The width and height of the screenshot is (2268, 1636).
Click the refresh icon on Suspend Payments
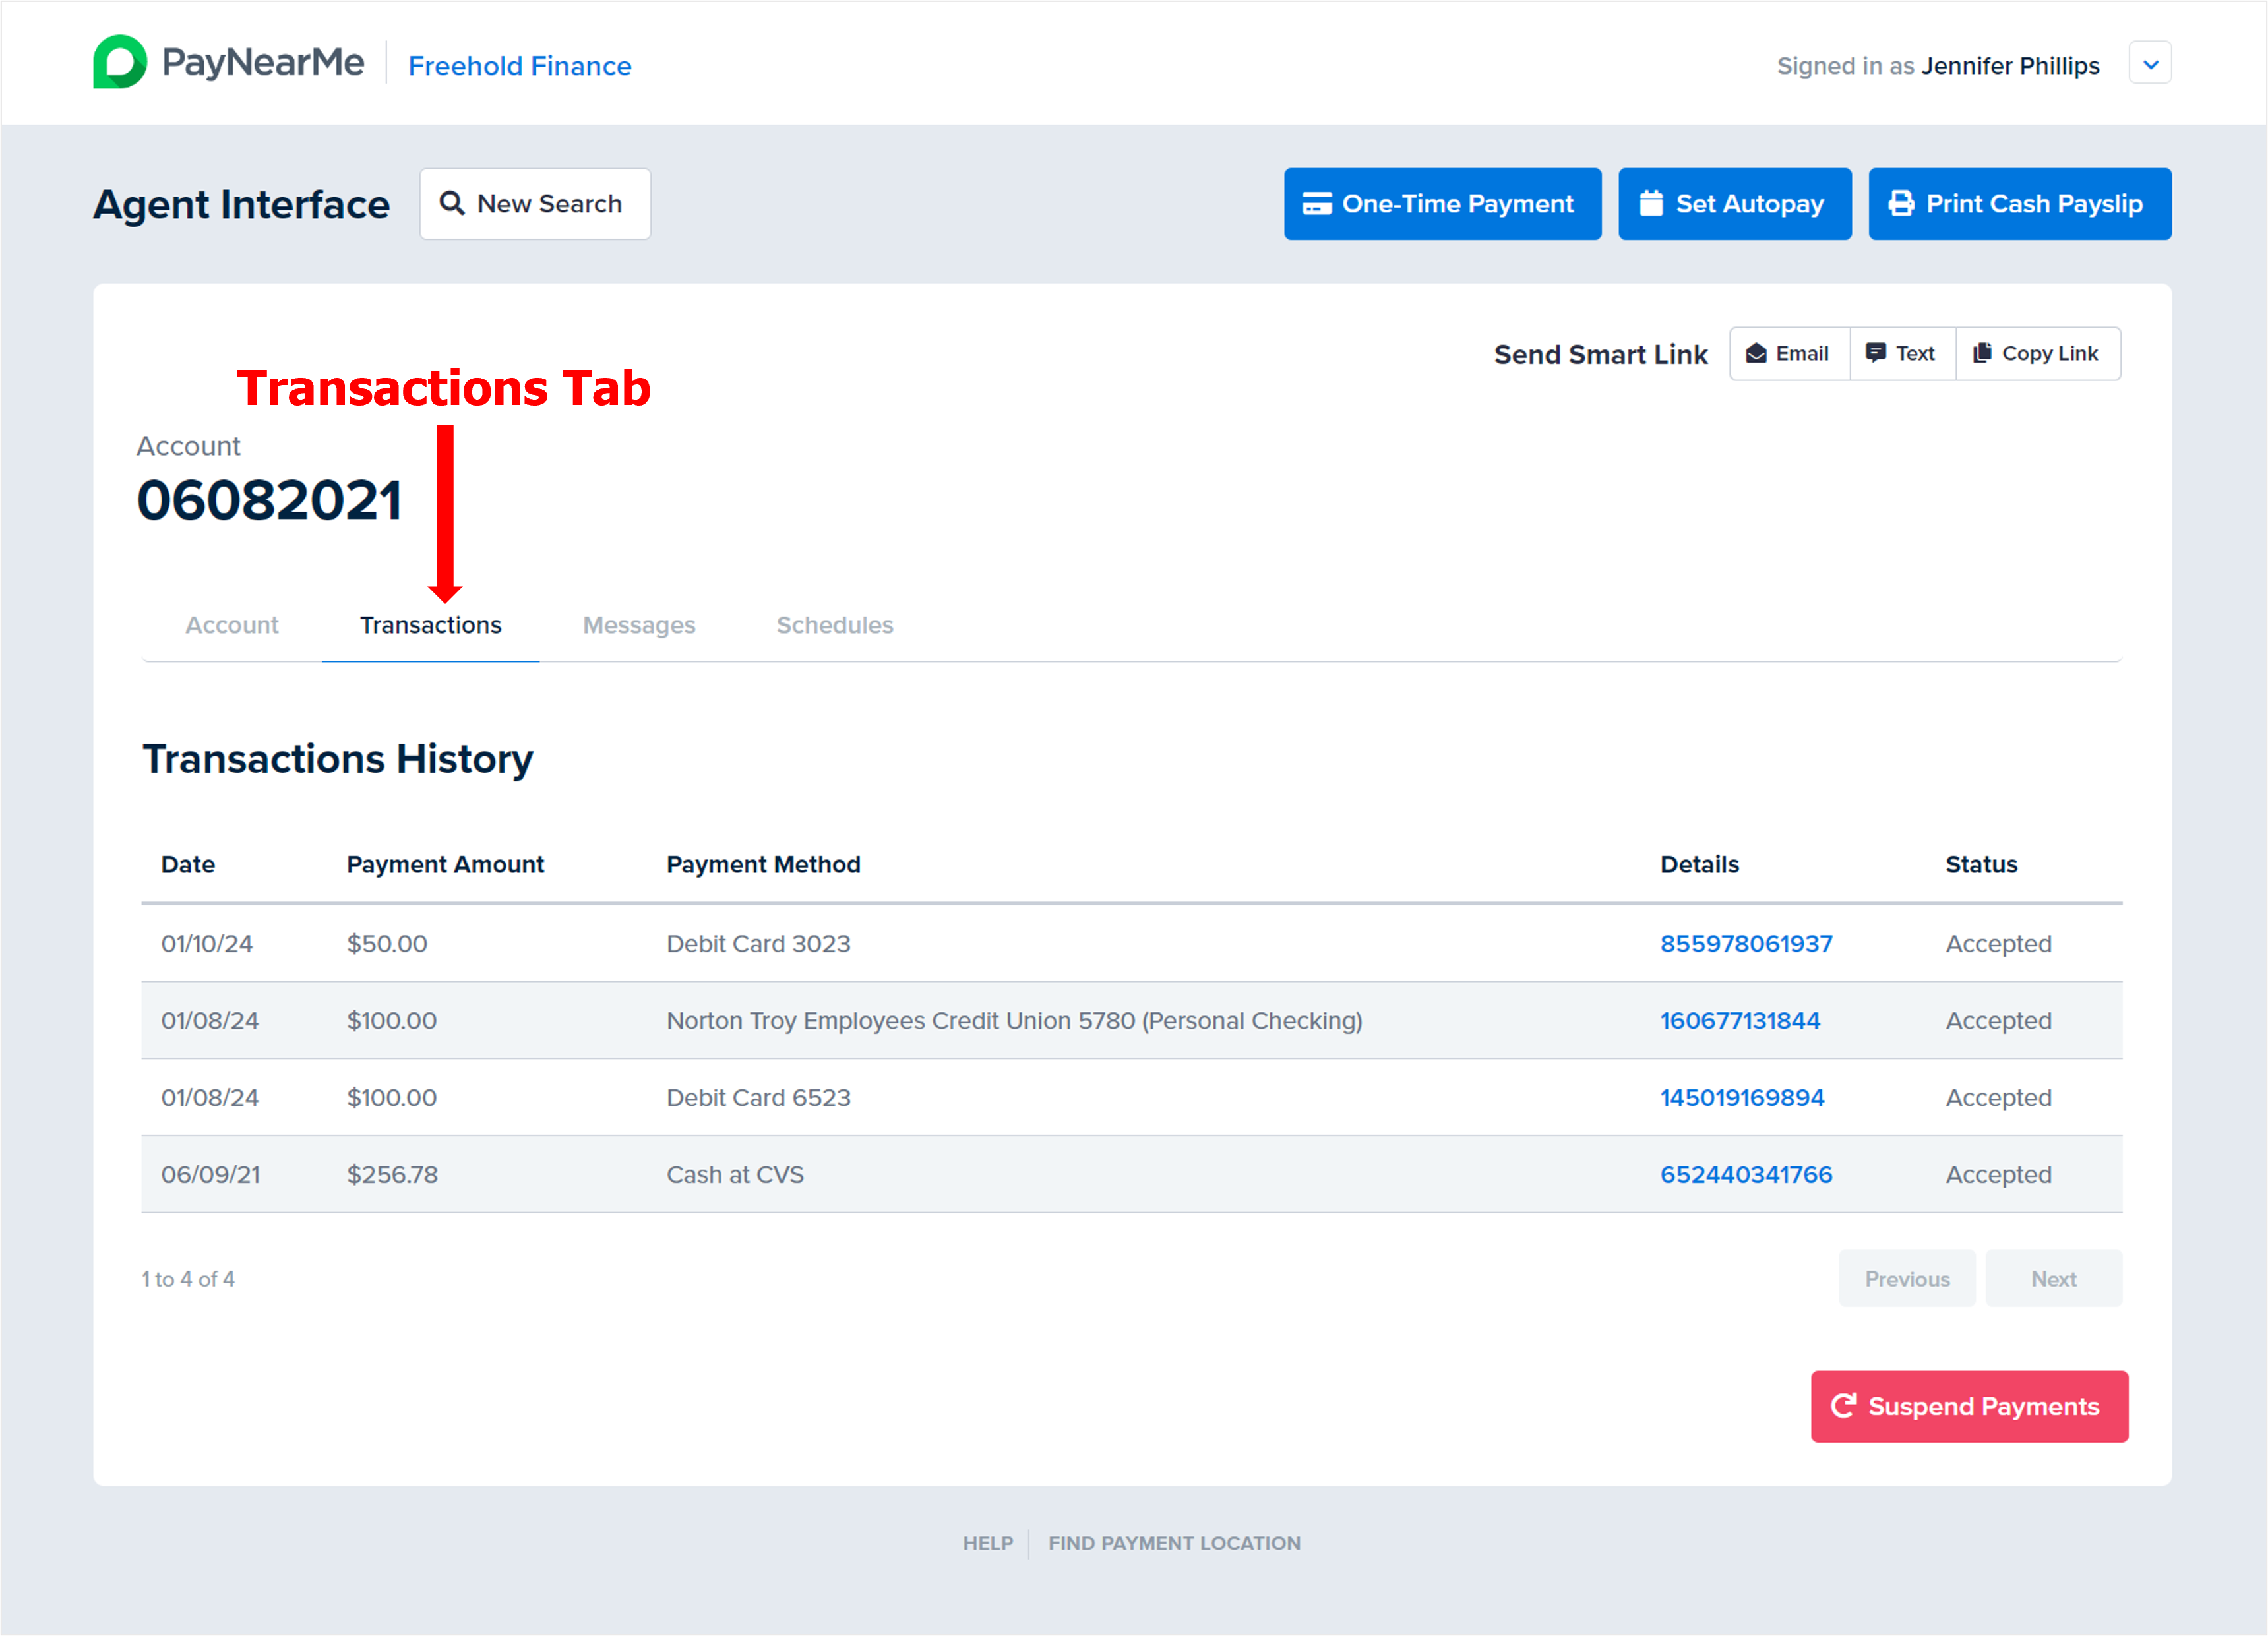point(1843,1406)
